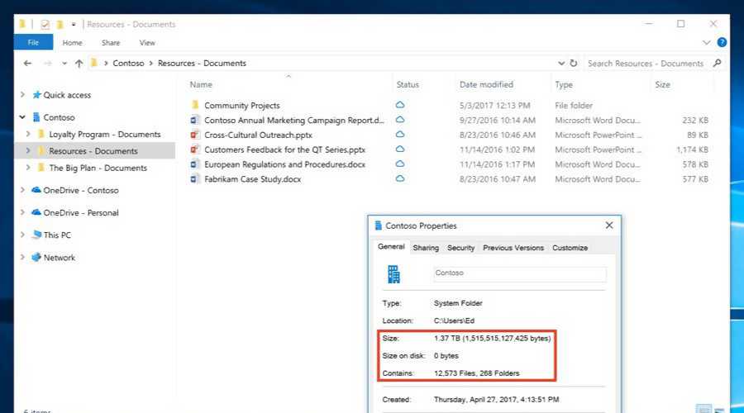The height and width of the screenshot is (413, 744).
Task: Select the General tab in Properties
Action: (x=391, y=247)
